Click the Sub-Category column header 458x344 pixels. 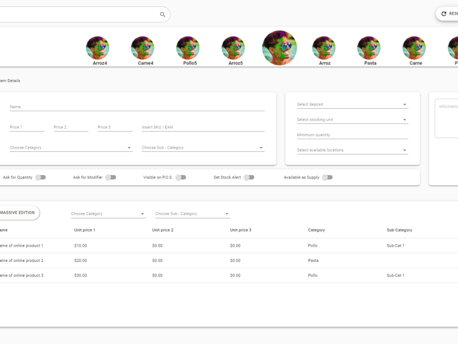click(399, 230)
